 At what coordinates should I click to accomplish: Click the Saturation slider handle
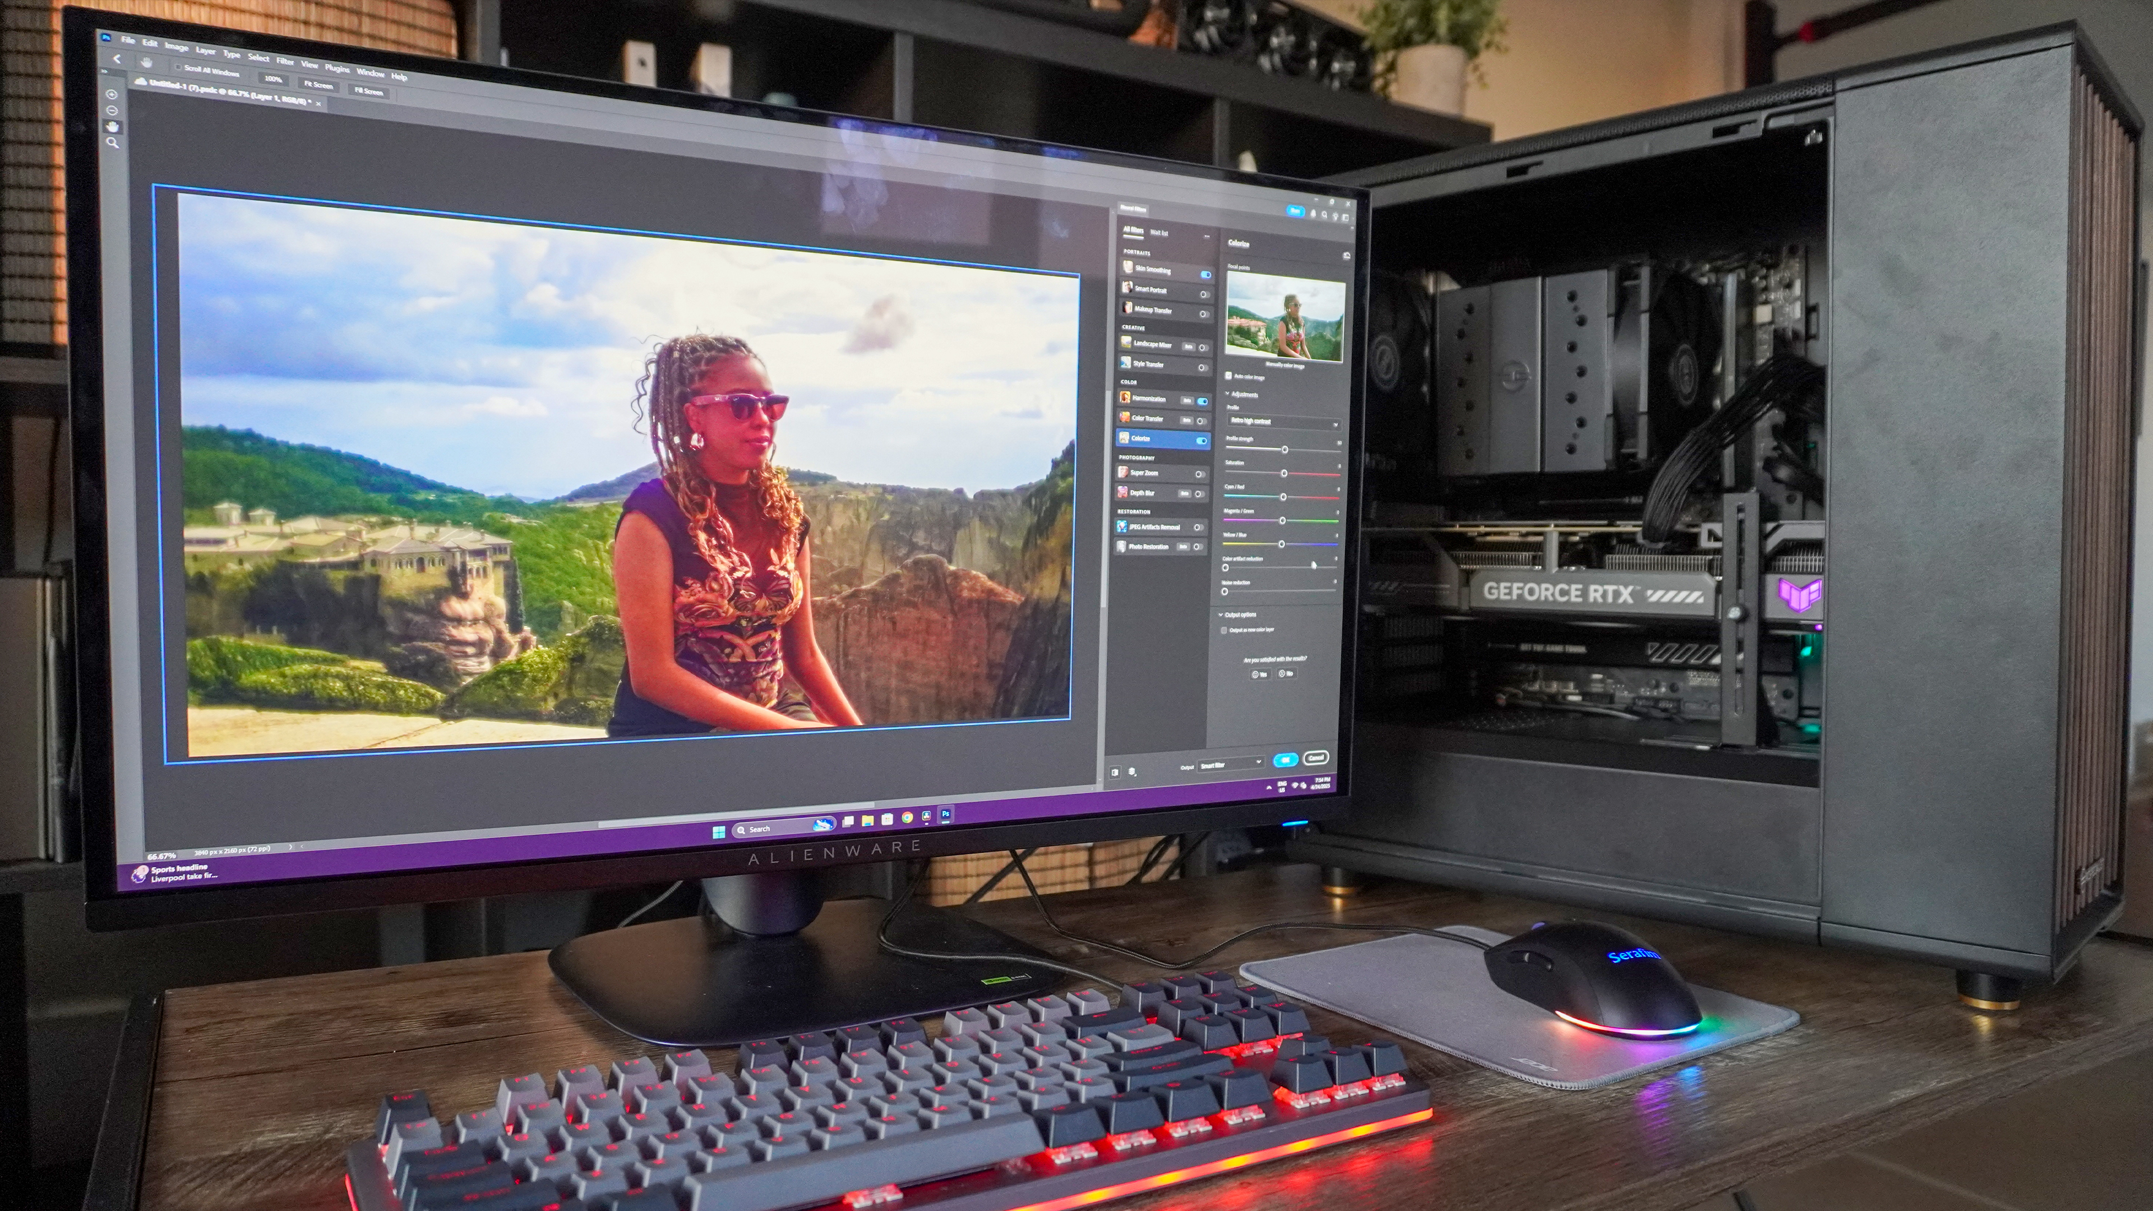pyautogui.click(x=1284, y=474)
